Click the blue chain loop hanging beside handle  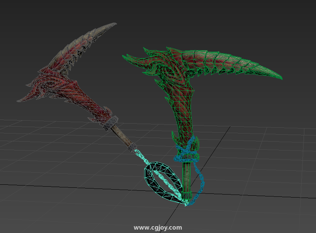tap(200, 180)
